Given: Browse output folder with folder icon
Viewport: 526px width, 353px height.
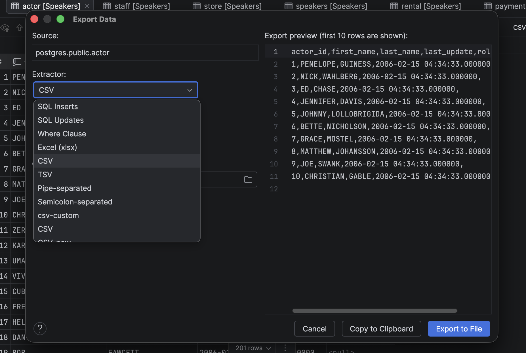Looking at the screenshot, I should click(248, 179).
